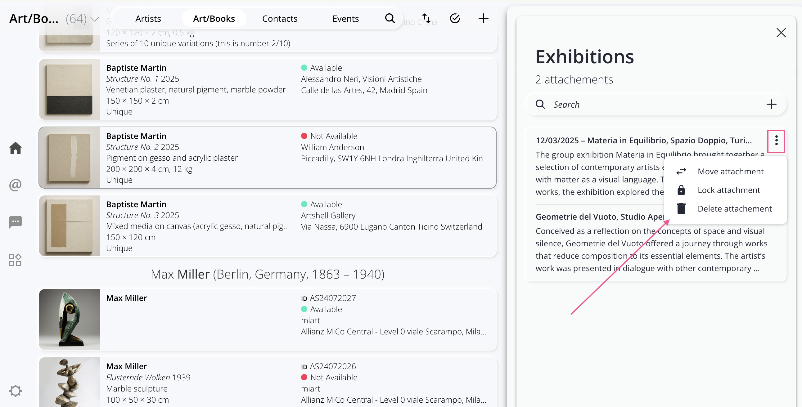Click the search magnifier in top navigation
802x407 pixels.
(x=390, y=18)
